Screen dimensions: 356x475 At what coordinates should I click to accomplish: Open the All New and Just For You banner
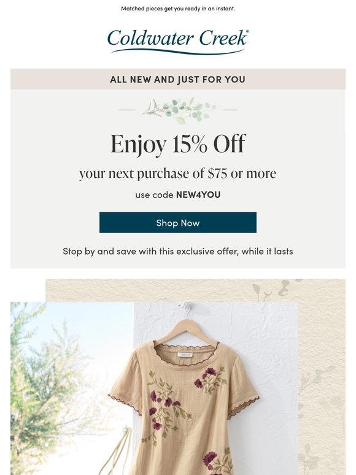178,79
